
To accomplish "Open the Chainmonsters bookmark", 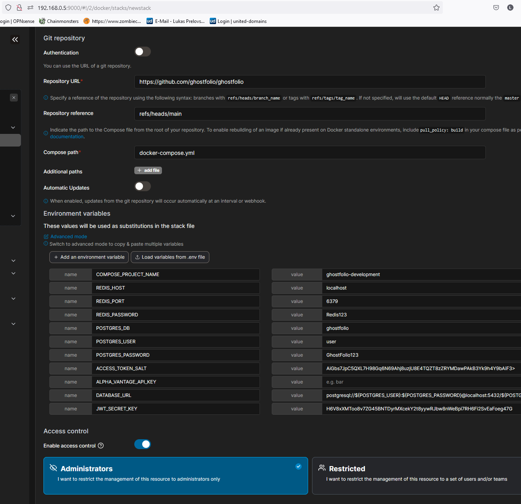I will 58,21.
